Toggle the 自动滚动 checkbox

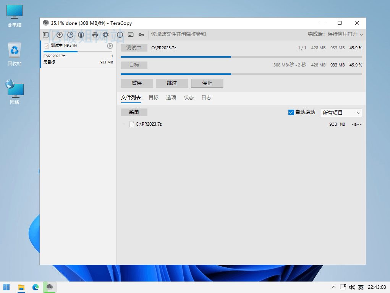pos(291,112)
